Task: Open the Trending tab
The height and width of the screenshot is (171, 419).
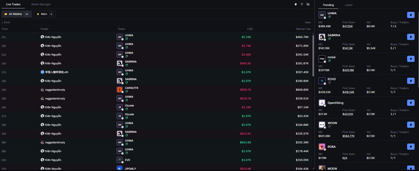Action: click(x=328, y=5)
